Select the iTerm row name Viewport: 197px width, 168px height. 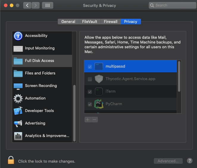pos(110,91)
